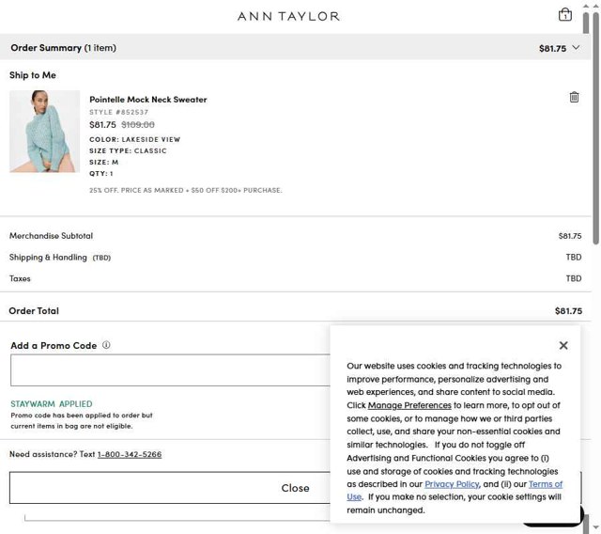Click the Ann Taylor logo
Screen dimensions: 601x534
(288, 16)
